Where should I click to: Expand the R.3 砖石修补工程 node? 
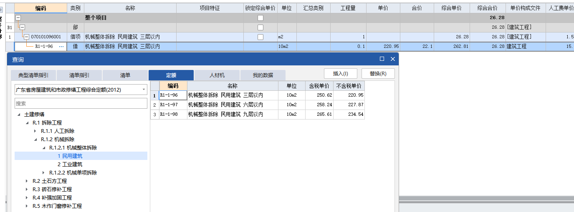[27, 190]
